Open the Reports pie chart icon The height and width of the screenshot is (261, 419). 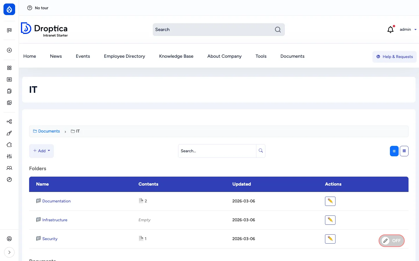[x=9, y=180]
